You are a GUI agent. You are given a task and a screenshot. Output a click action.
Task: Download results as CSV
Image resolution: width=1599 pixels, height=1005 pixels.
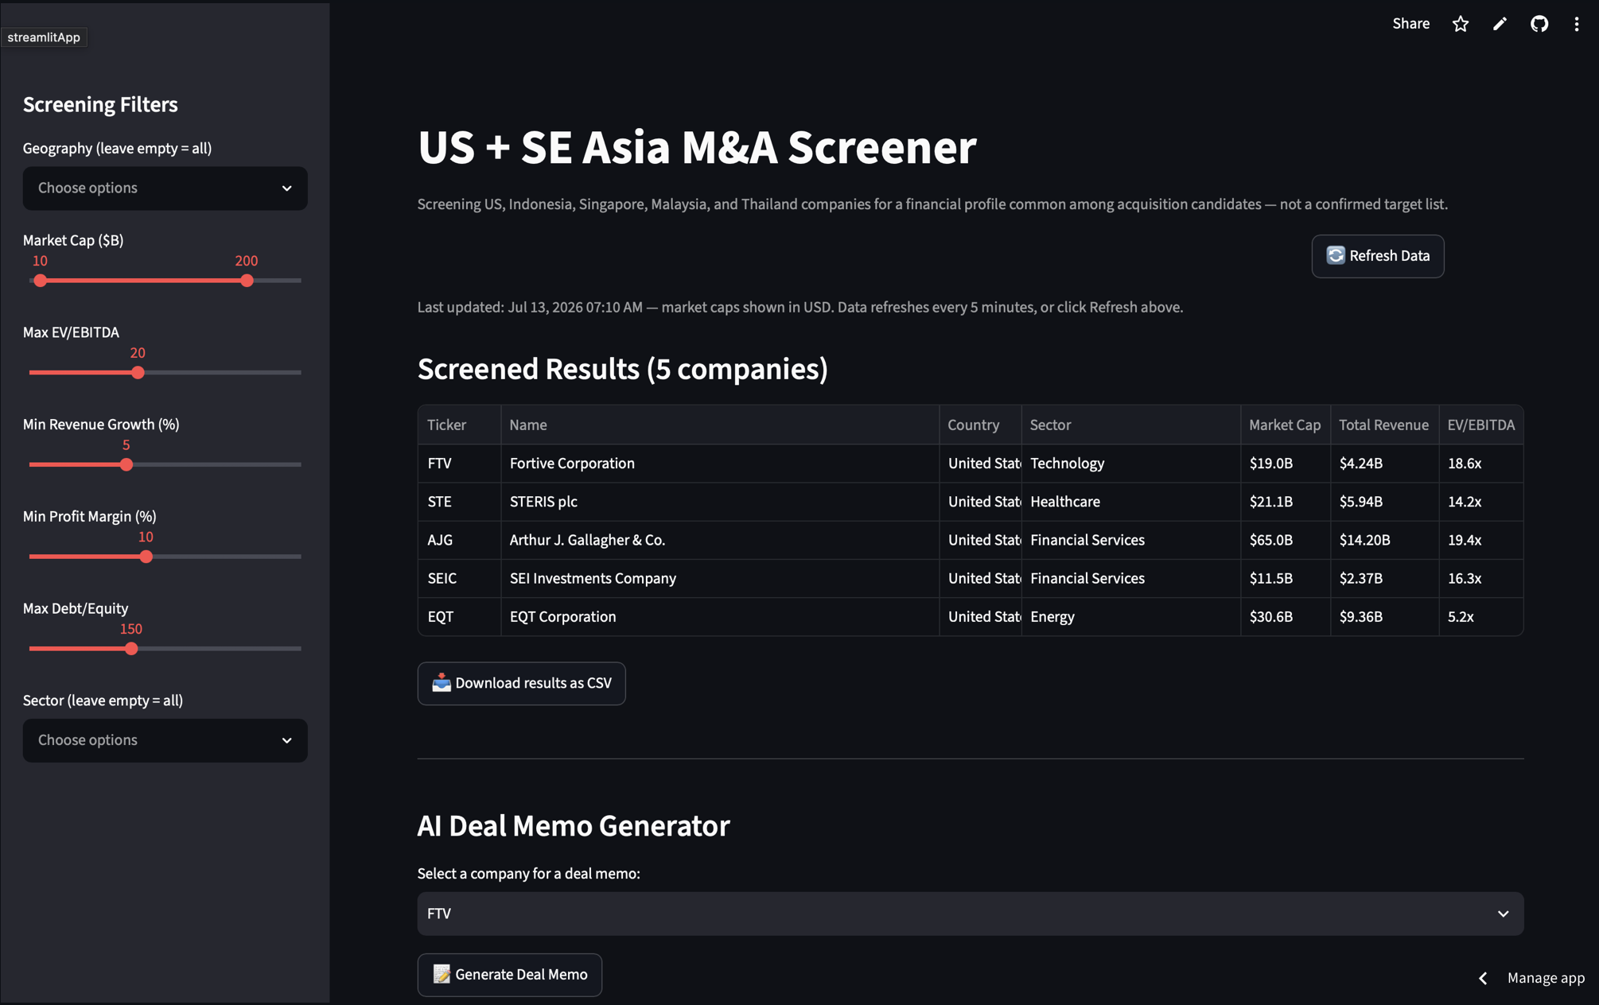click(x=521, y=683)
